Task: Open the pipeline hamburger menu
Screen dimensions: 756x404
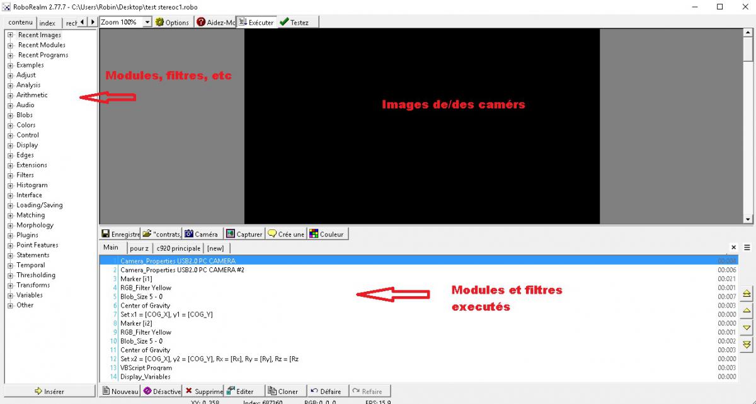Action: [747, 248]
